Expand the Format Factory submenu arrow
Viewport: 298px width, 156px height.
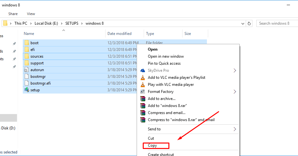click(235, 92)
